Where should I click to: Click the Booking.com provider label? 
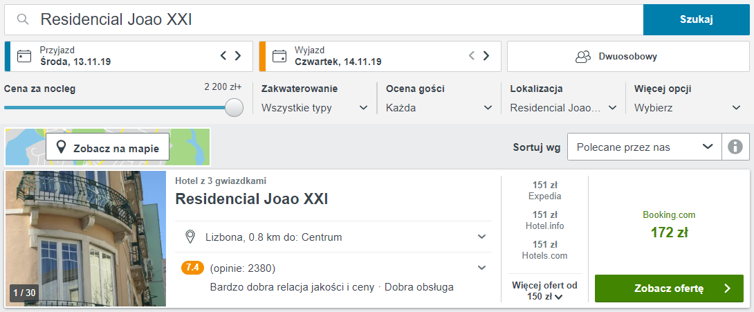[x=669, y=215]
